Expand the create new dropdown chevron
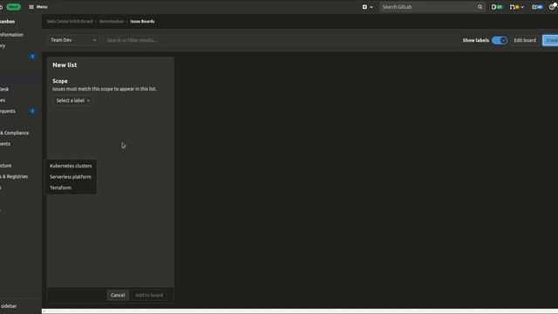Screen dimensions: 558x314 (371, 7)
